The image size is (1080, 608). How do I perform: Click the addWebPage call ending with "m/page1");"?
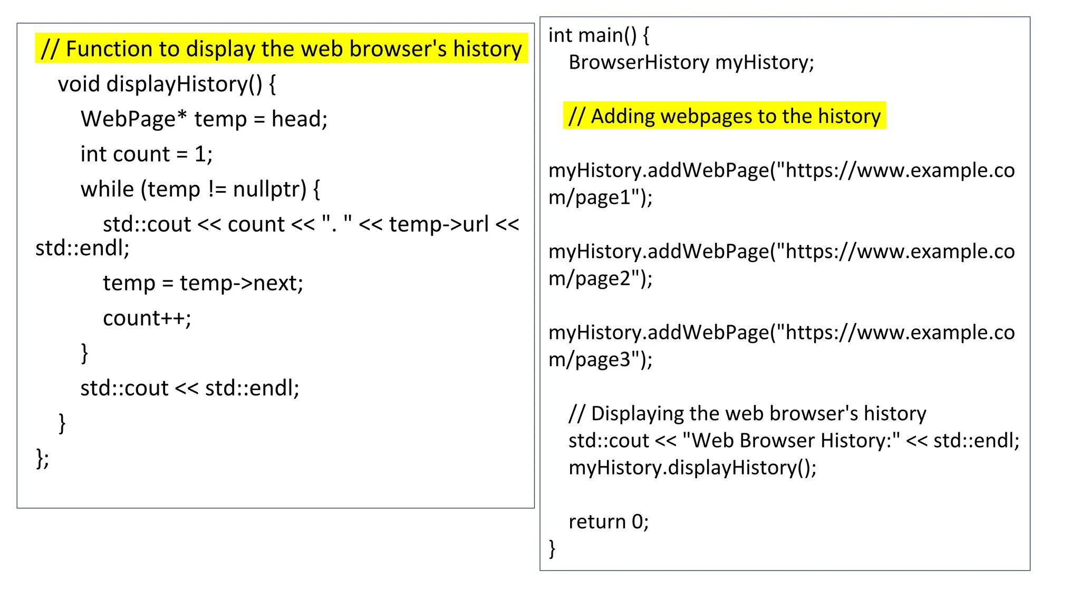click(x=782, y=184)
